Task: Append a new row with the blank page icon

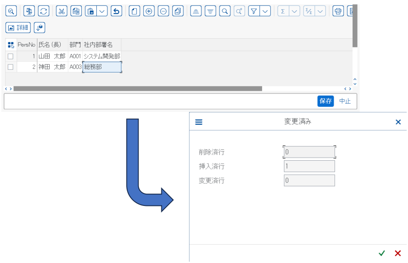Action: 135,11
